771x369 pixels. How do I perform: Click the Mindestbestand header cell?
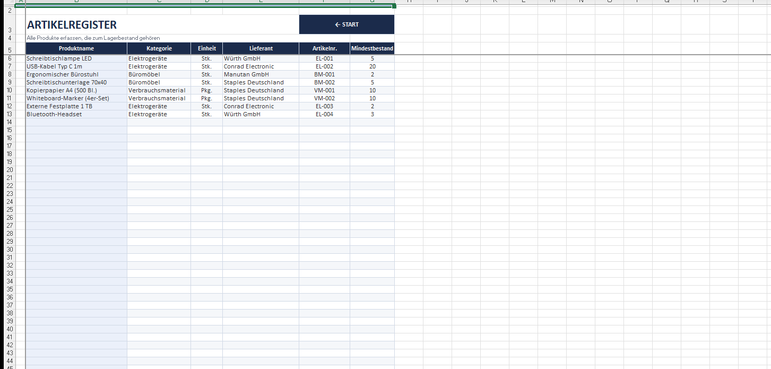[x=372, y=48]
